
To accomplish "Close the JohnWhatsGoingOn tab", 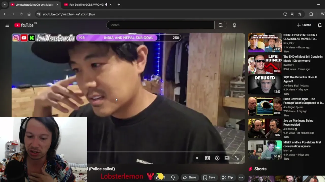I will click(57, 5).
